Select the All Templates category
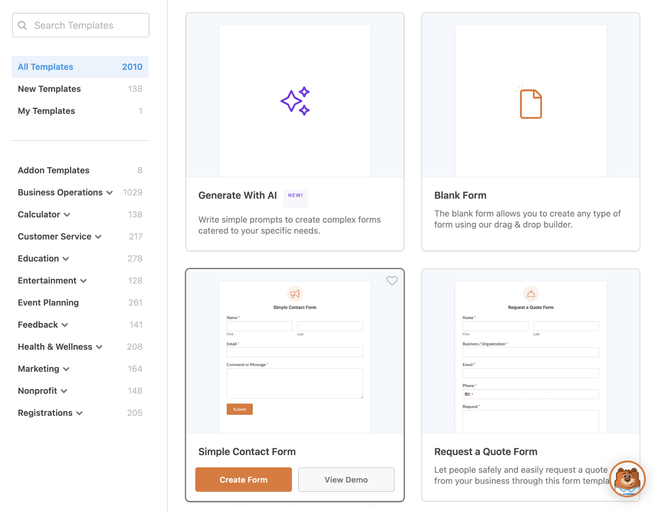This screenshot has height=512, width=655. [45, 67]
